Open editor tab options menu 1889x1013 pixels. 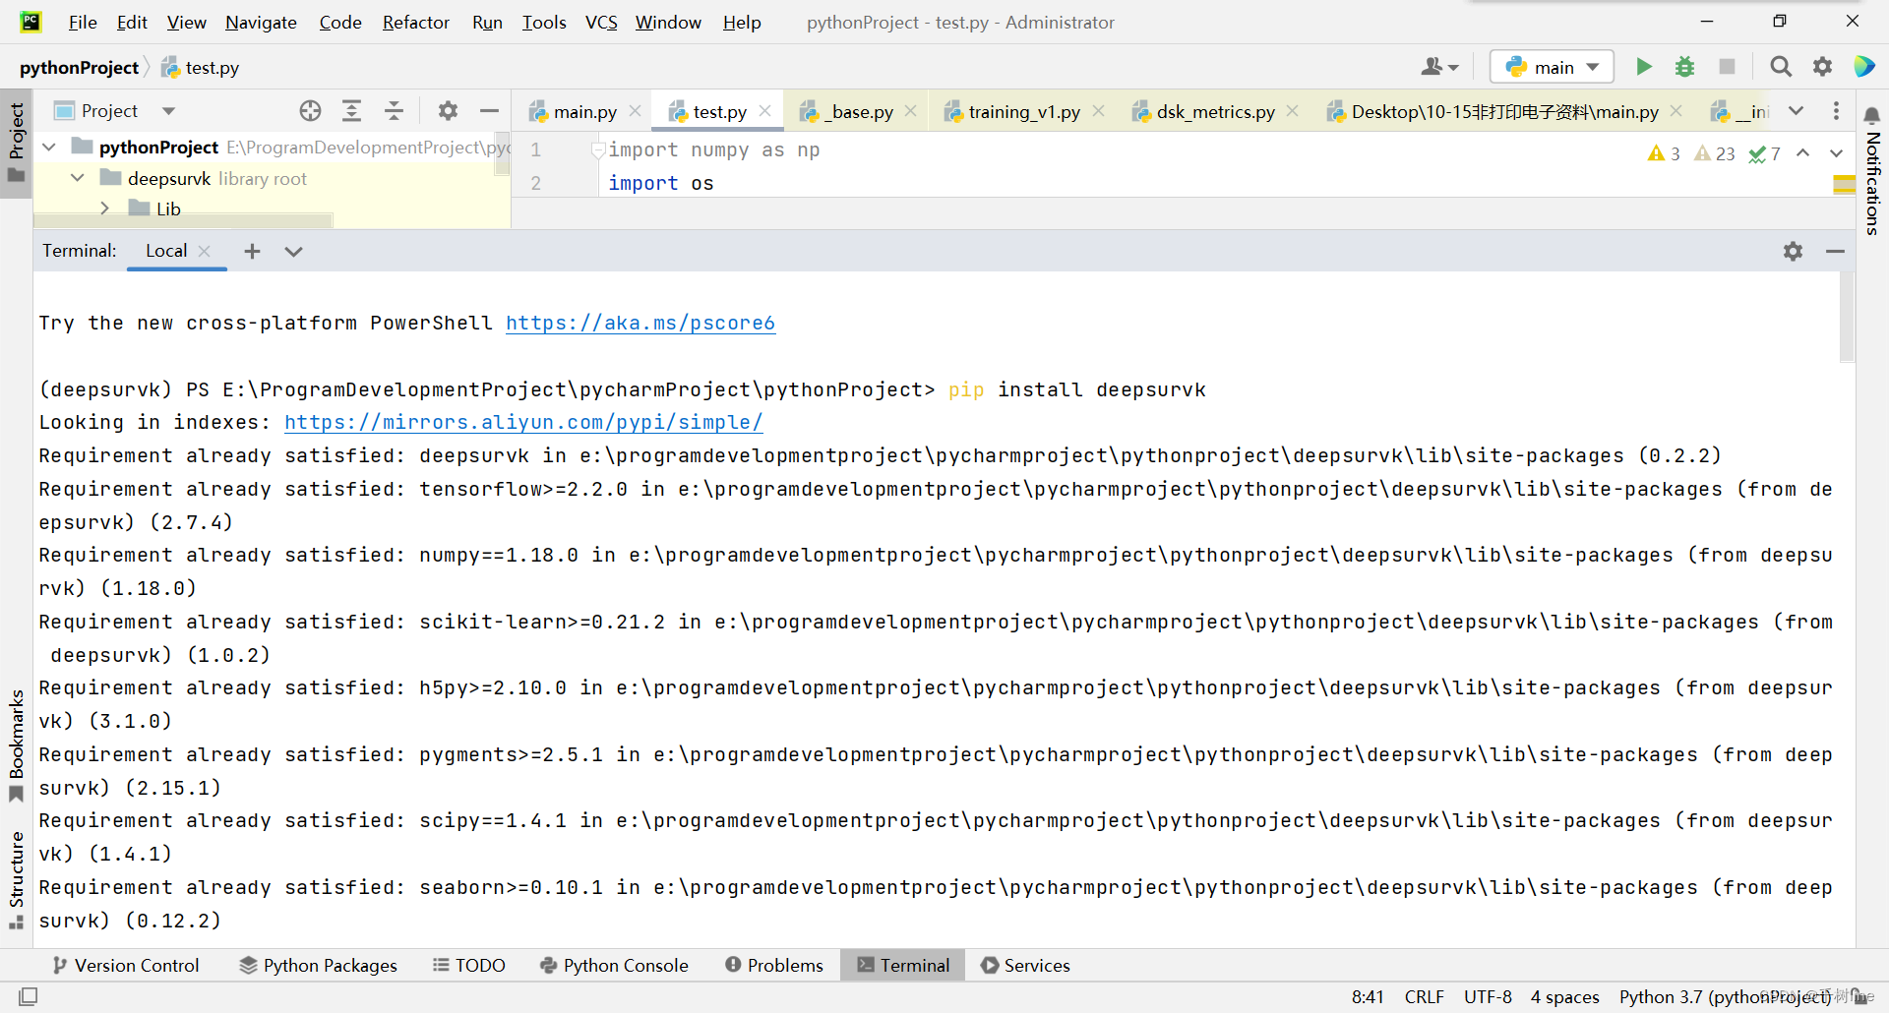1836,111
